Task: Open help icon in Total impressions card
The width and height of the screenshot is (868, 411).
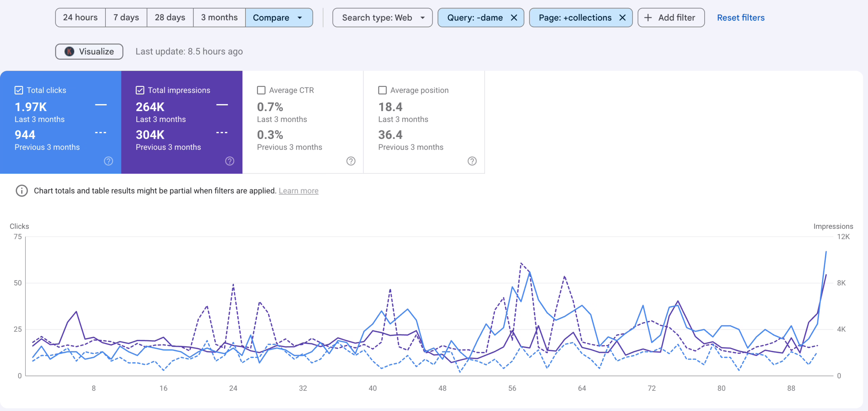Action: [230, 161]
